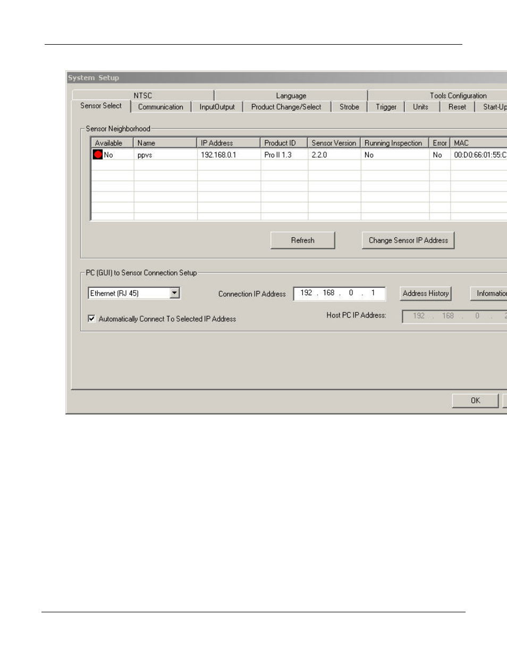Viewport: 507px width, 657px height.
Task: Select the Product Change/Select tab
Action: [286, 107]
